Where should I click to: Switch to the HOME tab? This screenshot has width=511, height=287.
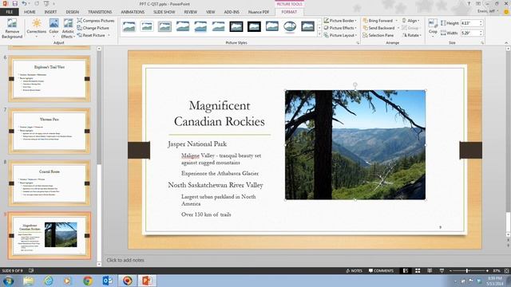point(30,12)
